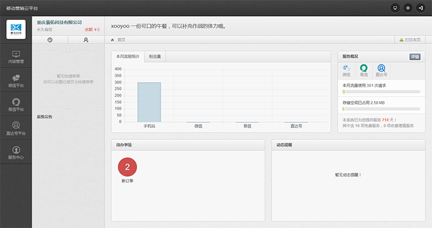
Task: Click the 动态提醒 panel header
Action: (349, 145)
